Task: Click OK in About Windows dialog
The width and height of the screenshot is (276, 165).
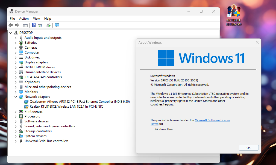Action: click(x=249, y=148)
